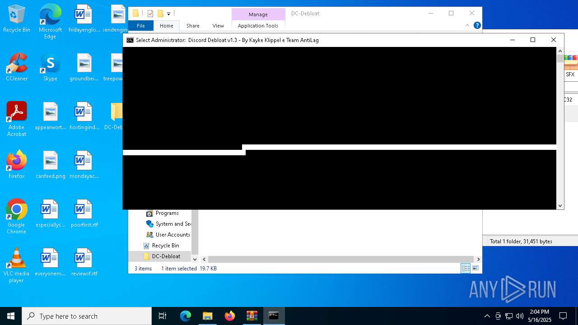Click the Windows Start button
Screen dimensions: 578x325
(11, 316)
